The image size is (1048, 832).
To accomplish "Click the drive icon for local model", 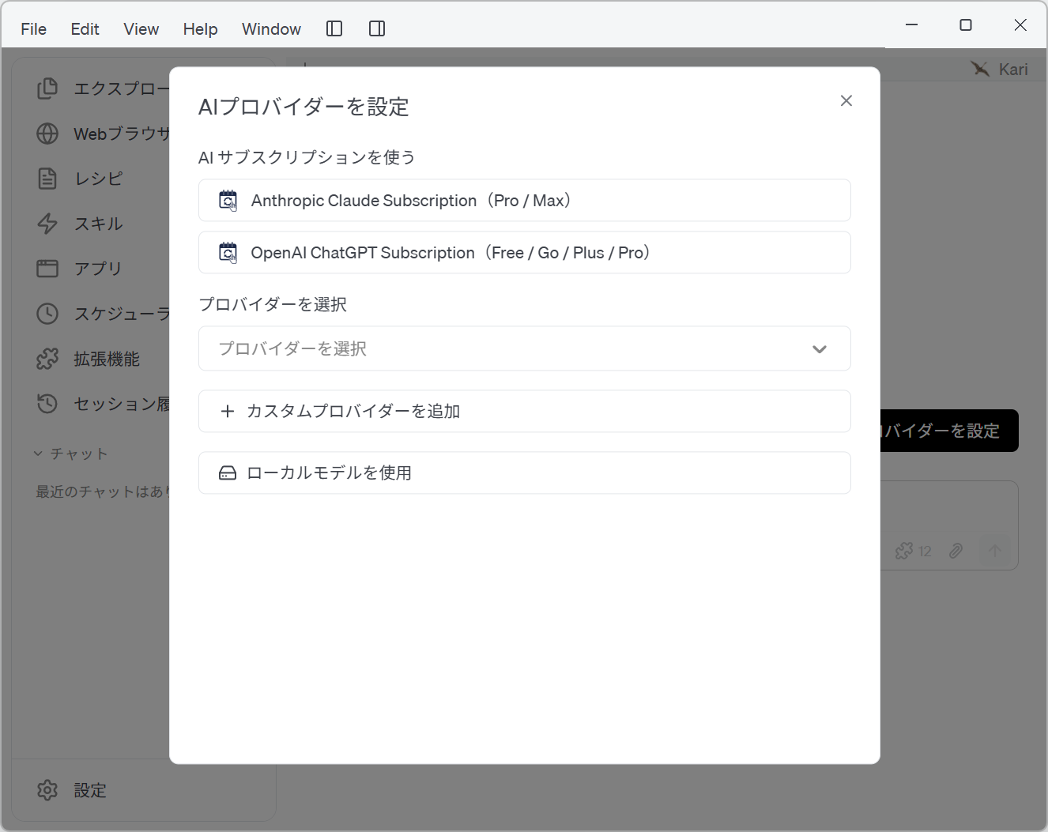I will 228,473.
